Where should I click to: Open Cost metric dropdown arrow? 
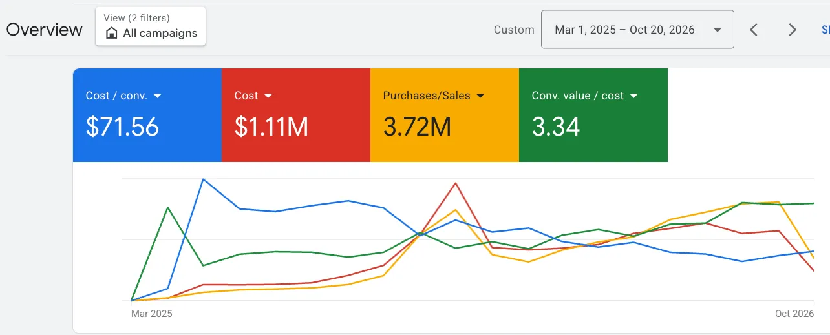click(268, 96)
